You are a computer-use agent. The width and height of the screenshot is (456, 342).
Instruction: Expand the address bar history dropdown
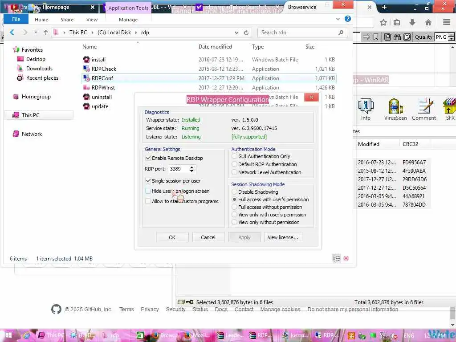click(236, 33)
